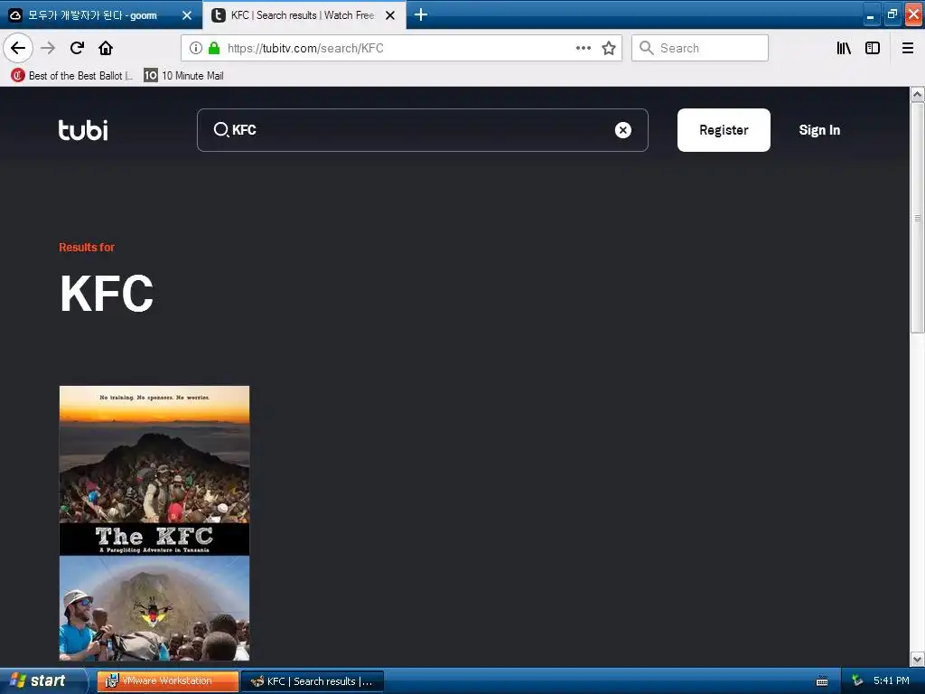925x694 pixels.
Task: Click the magnifier icon in Tubi search
Action: click(x=220, y=130)
